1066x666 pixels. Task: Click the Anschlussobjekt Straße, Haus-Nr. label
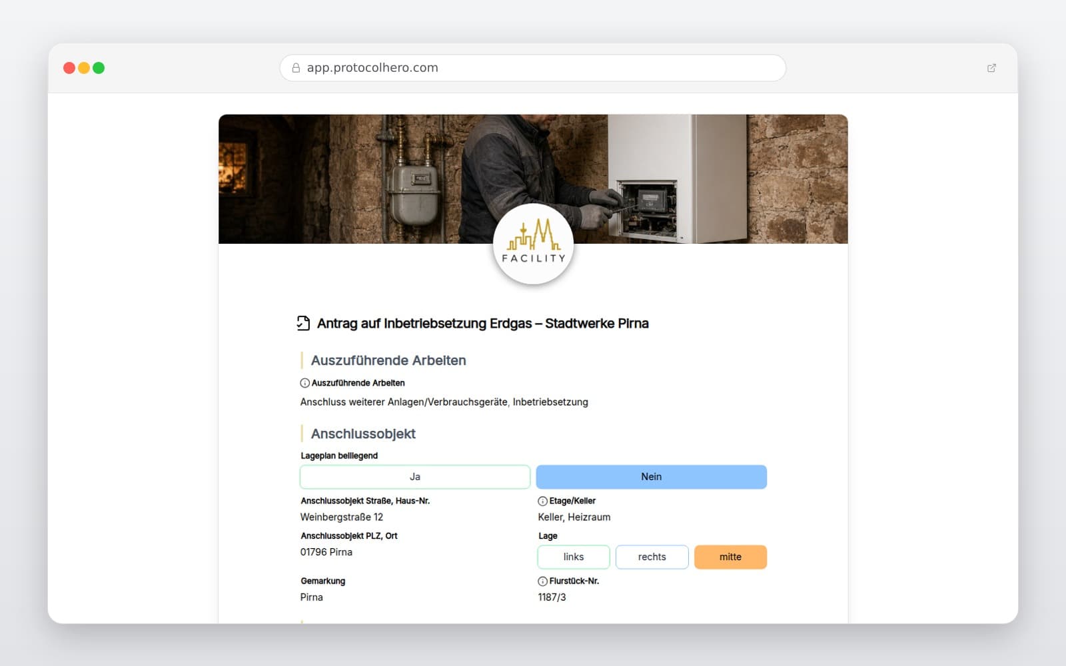[365, 501]
